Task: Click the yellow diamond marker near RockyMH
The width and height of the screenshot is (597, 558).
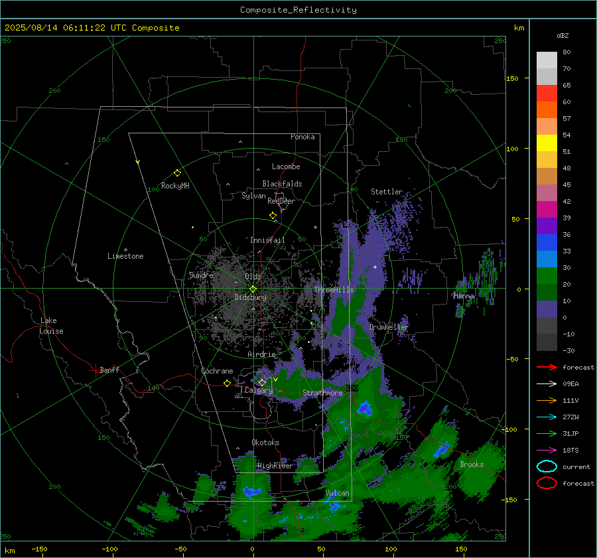Action: 177,173
